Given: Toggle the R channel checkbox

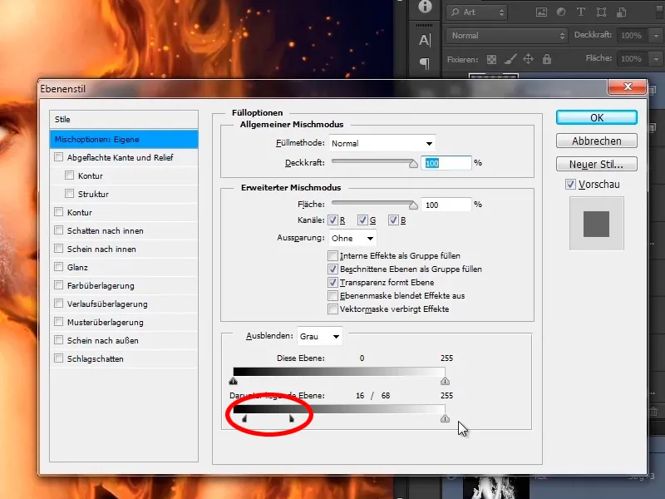Looking at the screenshot, I should [333, 220].
